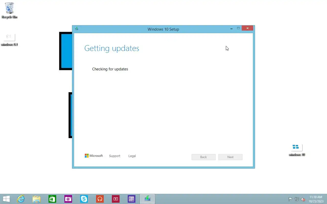Select Windows 10 Setup taskbar button
This screenshot has height=204, width=327.
click(147, 199)
